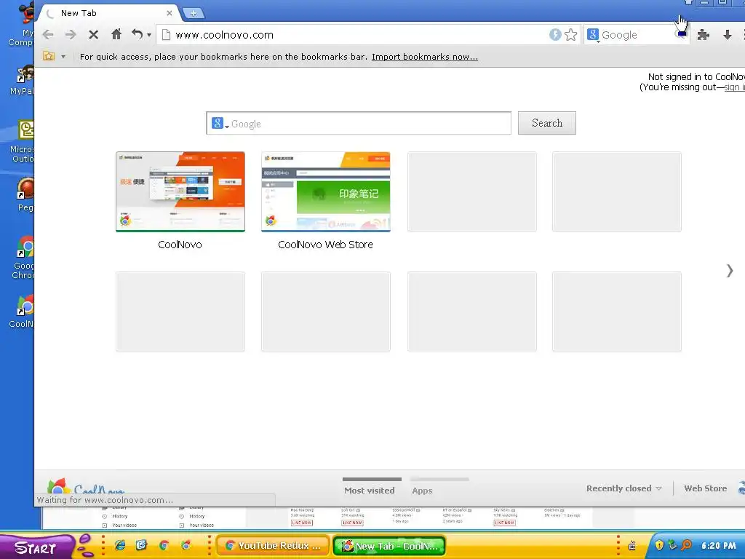Image resolution: width=745 pixels, height=559 pixels.
Task: Select the New Tab tab
Action: point(107,13)
